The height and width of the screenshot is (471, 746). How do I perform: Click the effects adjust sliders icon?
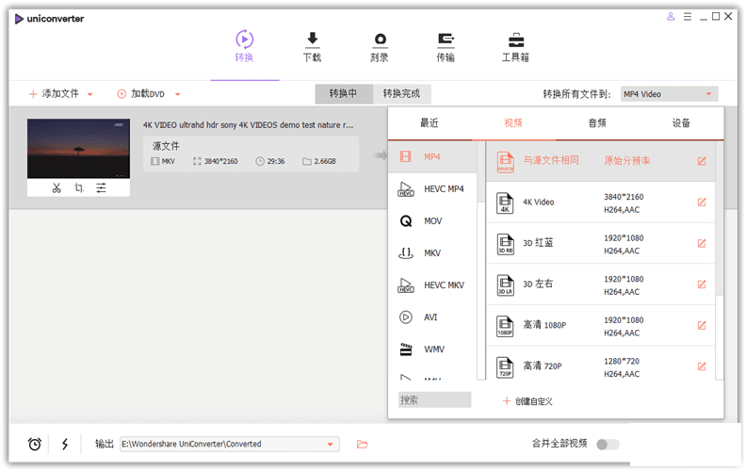click(x=102, y=187)
